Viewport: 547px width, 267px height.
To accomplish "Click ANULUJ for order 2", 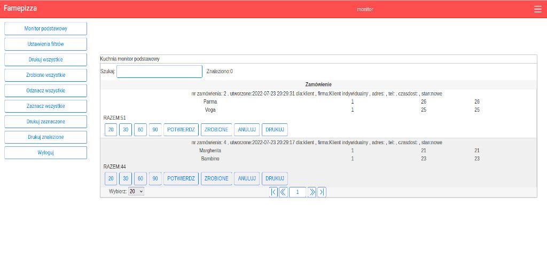I will [247, 130].
